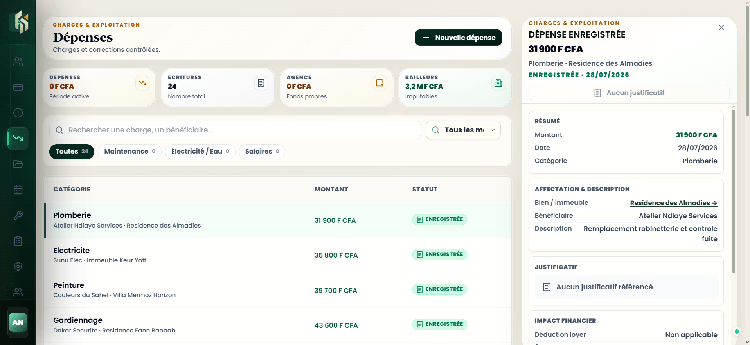This screenshot has height=345, width=750.
Task: Click the 35 800 F CFA amount
Action: point(336,255)
